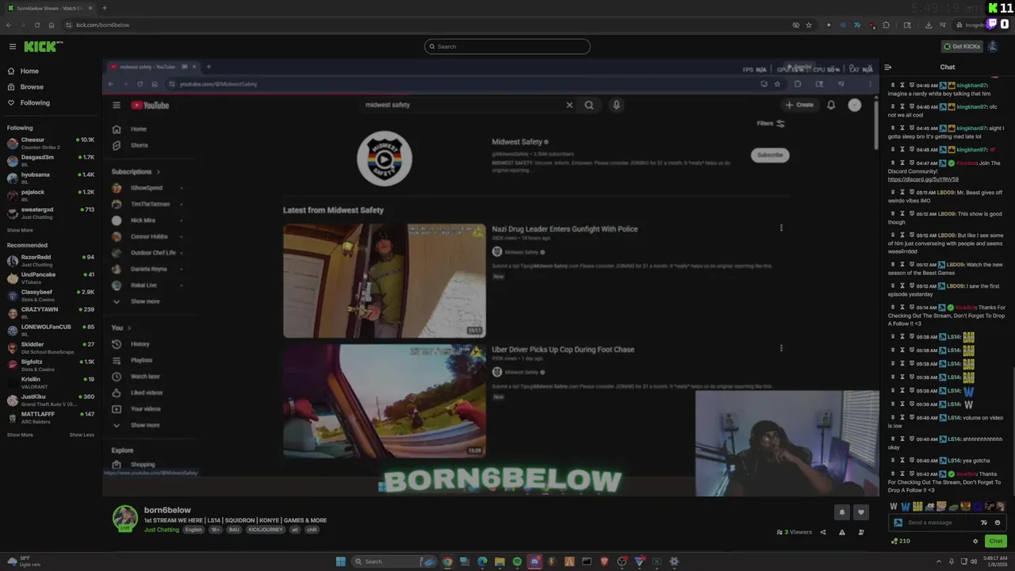Click YouTube search magnifier button
This screenshot has width=1015, height=571.
click(x=589, y=105)
